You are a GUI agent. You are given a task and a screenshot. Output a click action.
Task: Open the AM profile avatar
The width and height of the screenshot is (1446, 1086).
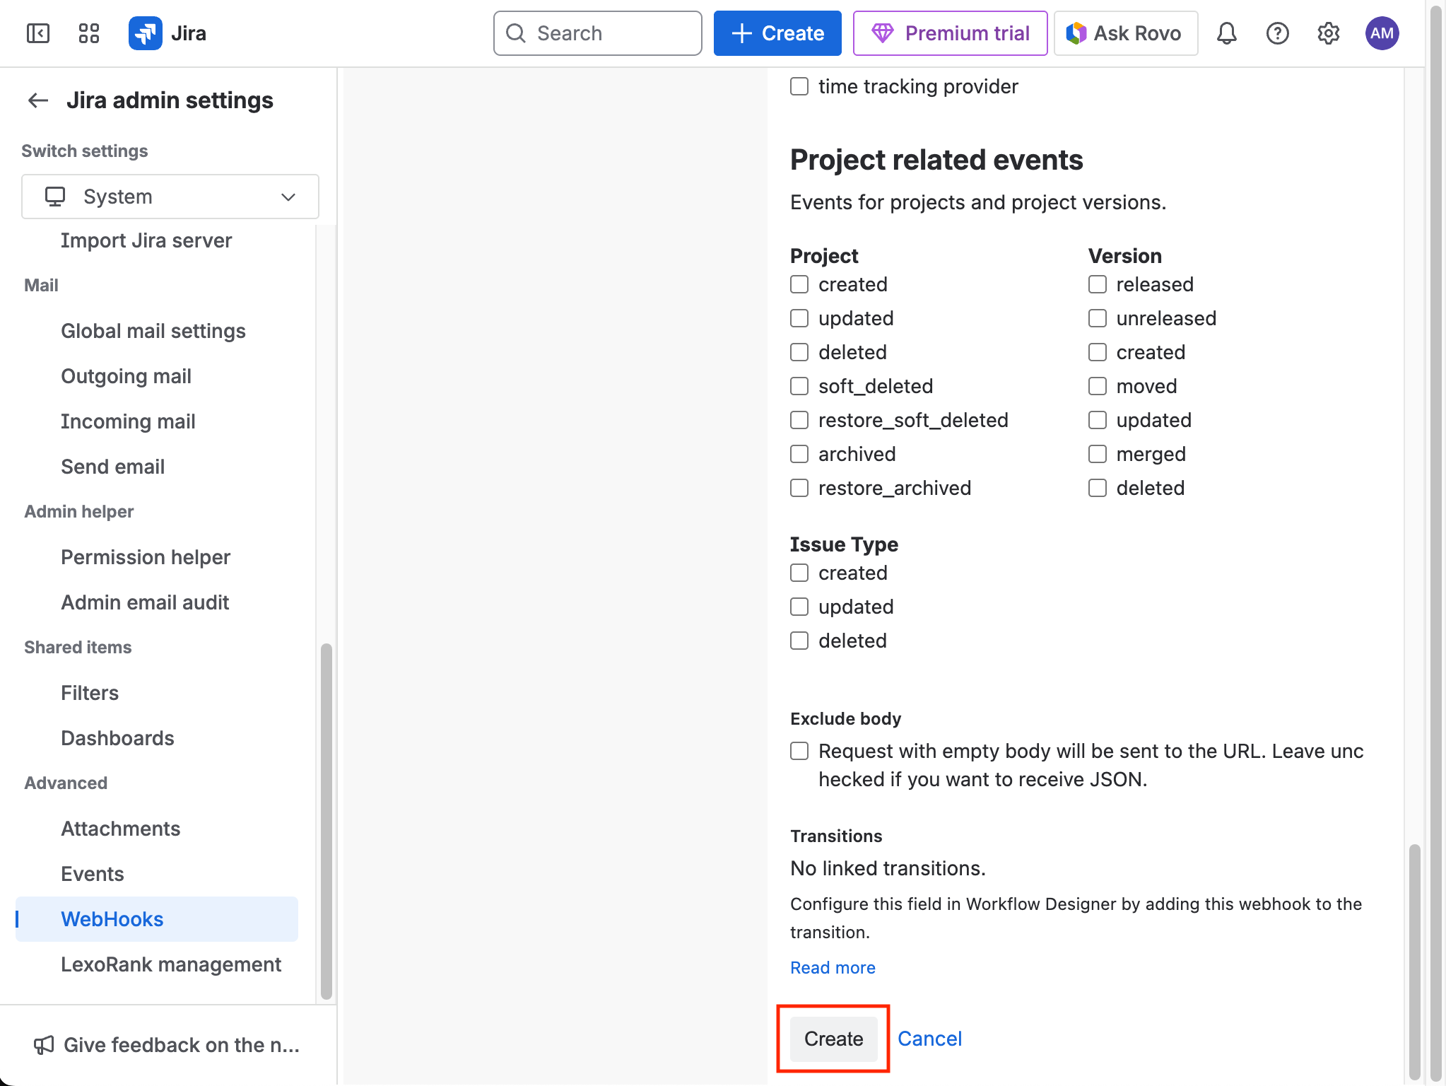coord(1382,33)
